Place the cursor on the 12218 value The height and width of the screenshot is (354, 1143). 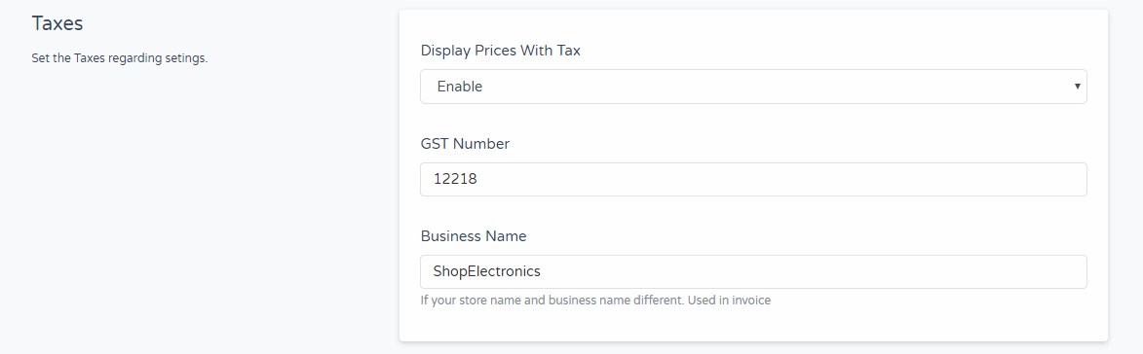[x=455, y=179]
